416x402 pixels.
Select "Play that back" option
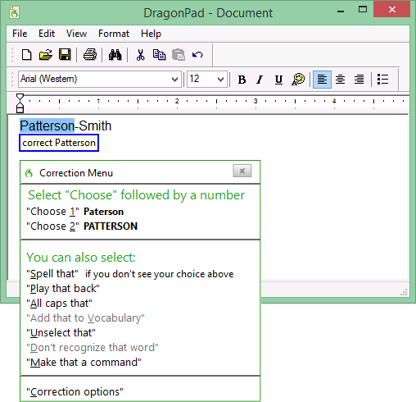63,289
